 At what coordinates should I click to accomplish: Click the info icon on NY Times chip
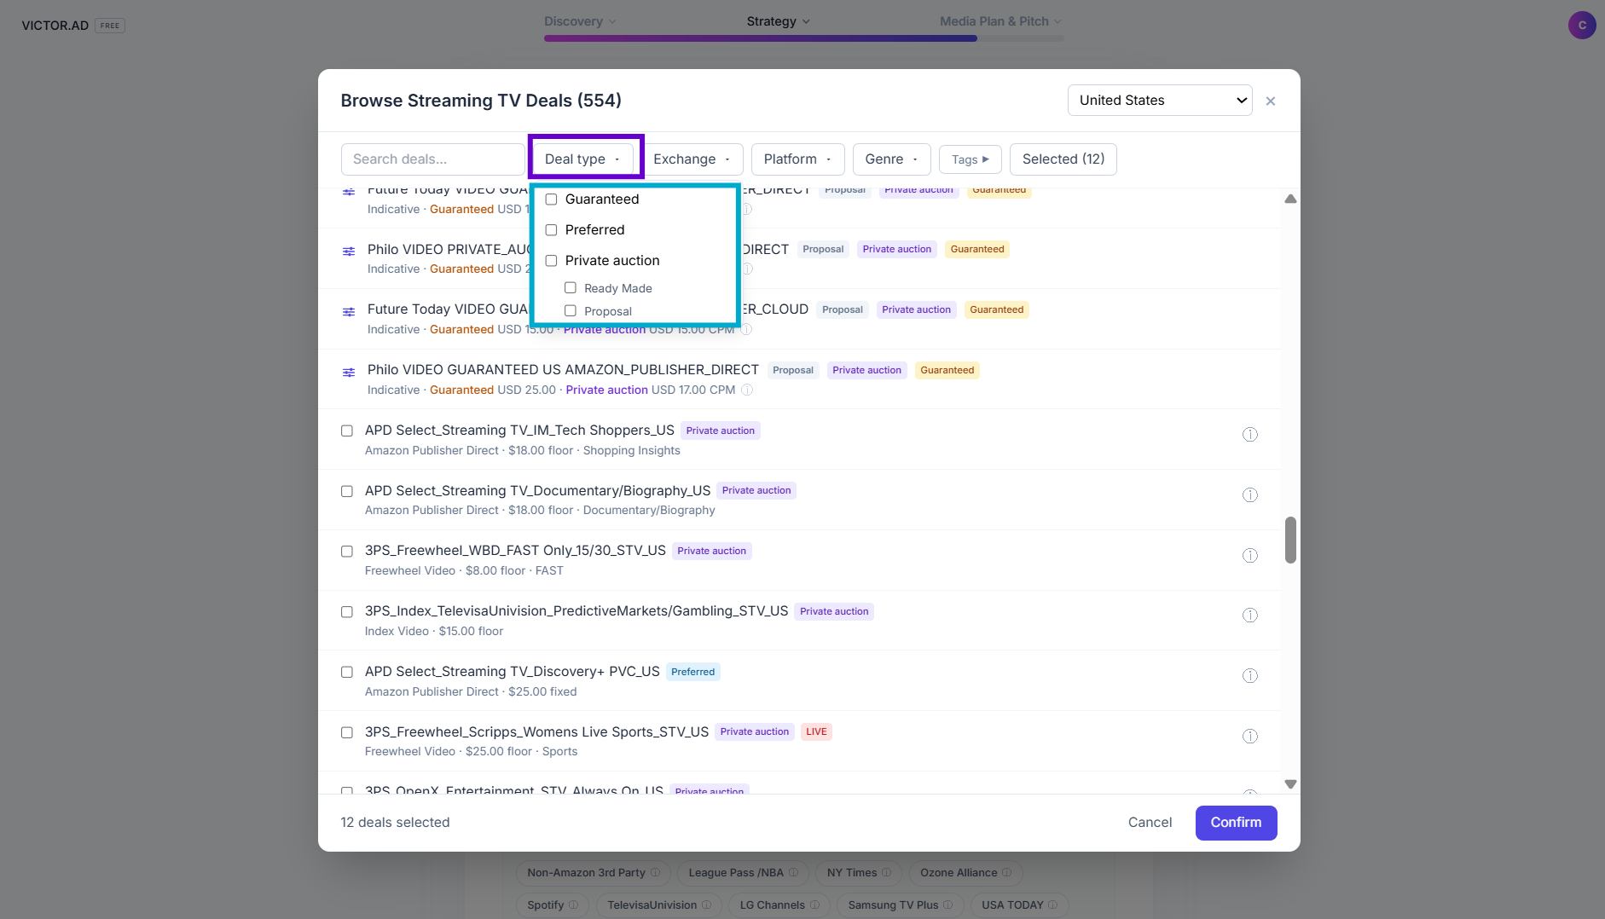point(886,872)
